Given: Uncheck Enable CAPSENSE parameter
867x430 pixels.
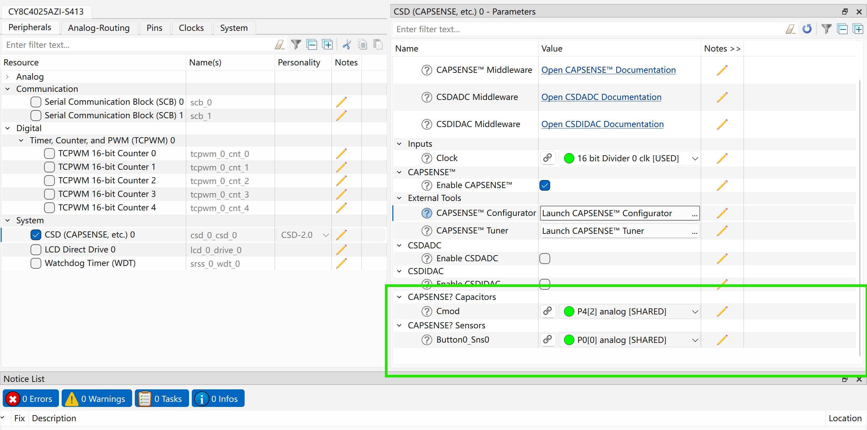Looking at the screenshot, I should click(545, 185).
